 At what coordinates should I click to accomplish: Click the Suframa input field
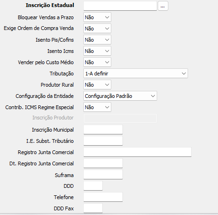point(103,175)
